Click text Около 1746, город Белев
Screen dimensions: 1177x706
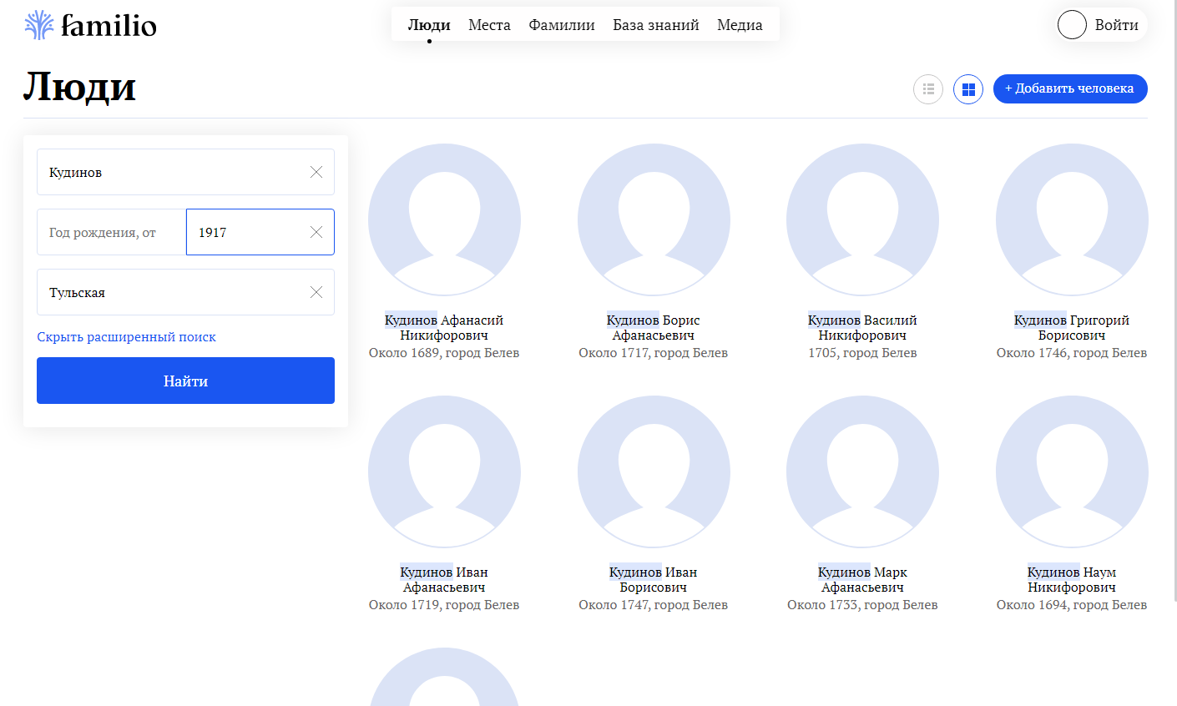pyautogui.click(x=1072, y=353)
